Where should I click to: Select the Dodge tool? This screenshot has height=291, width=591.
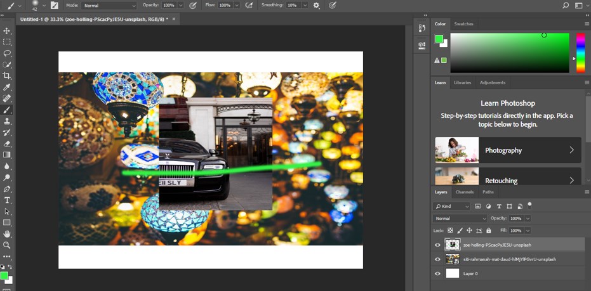6,178
